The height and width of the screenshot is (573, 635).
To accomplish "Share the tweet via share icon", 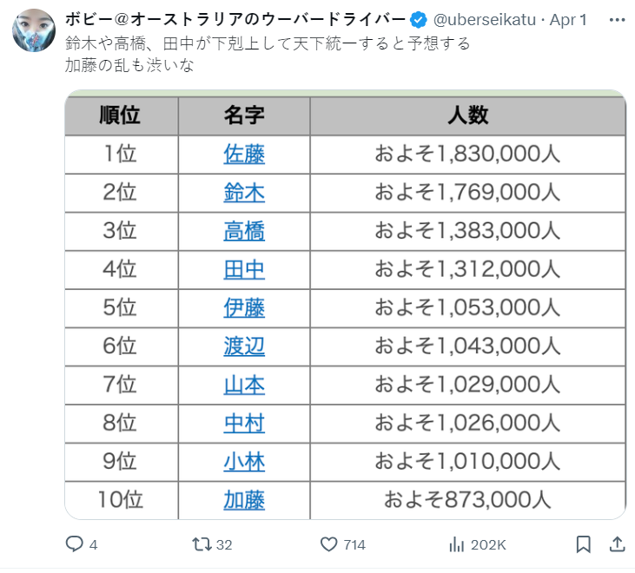I will pyautogui.click(x=616, y=544).
